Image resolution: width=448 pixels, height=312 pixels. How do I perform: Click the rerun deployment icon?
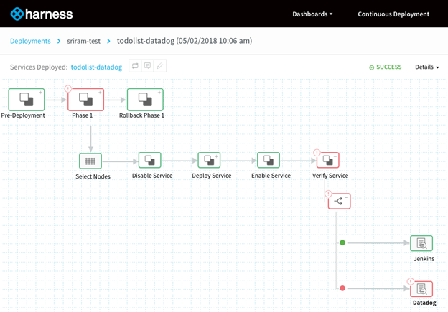click(135, 66)
